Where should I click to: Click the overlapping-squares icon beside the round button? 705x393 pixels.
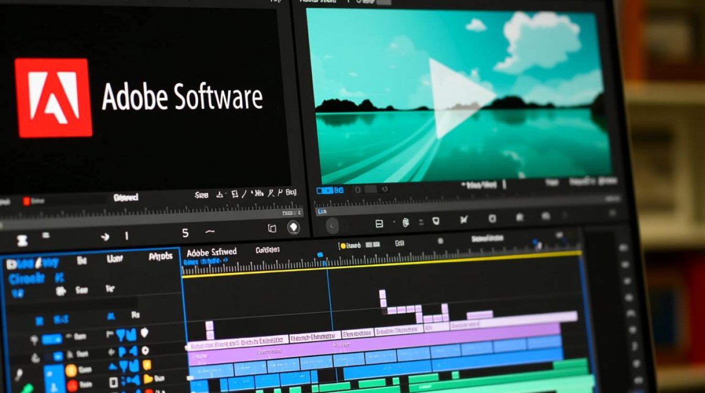272,228
